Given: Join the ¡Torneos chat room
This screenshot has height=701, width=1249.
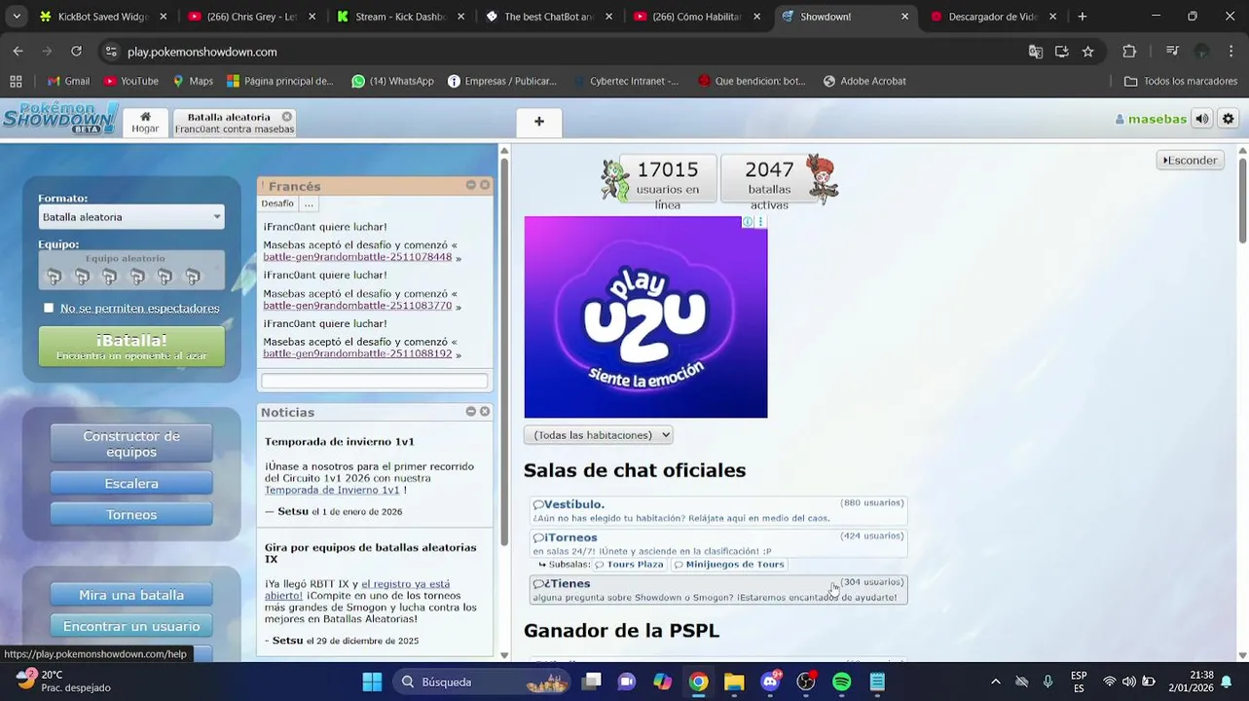Looking at the screenshot, I should pos(718,543).
